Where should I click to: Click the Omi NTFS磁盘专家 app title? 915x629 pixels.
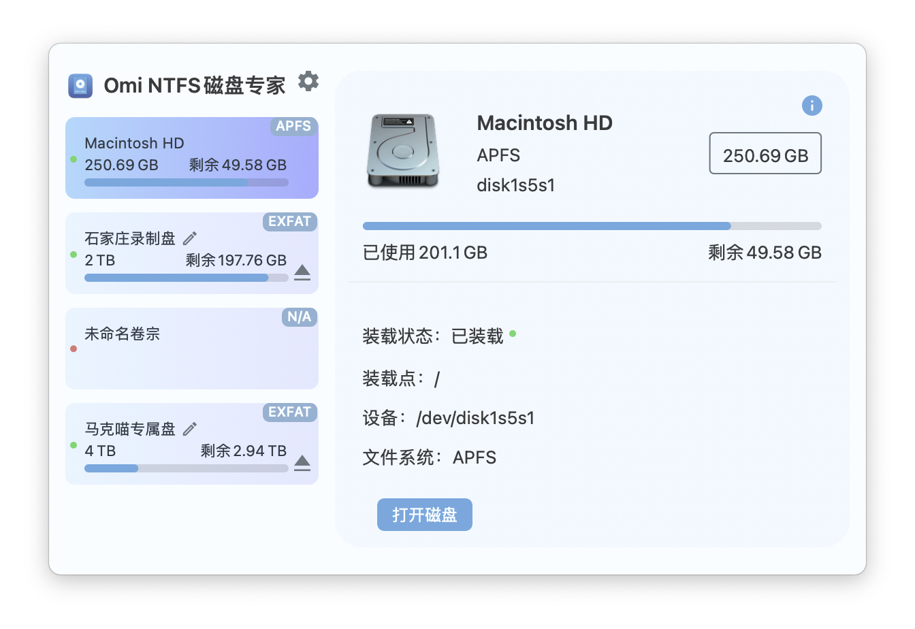195,86
